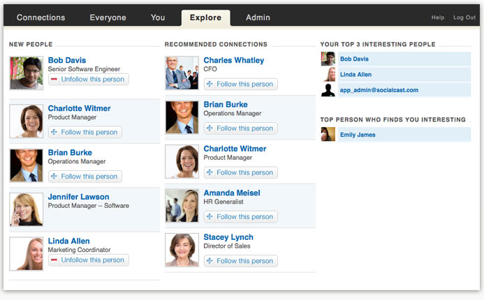Click the plus icon on Amanda Meisel's follow button
Screen dimensions: 484x300
[210, 217]
